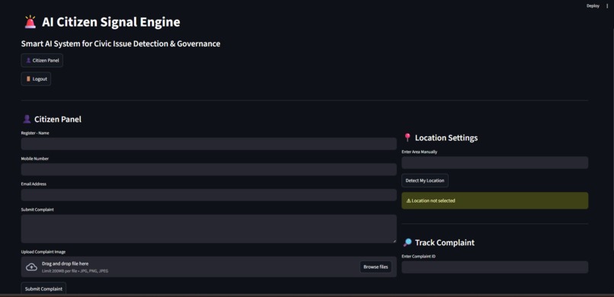Click the Limit 200MB per file note
The width and height of the screenshot is (614, 297).
[75, 271]
